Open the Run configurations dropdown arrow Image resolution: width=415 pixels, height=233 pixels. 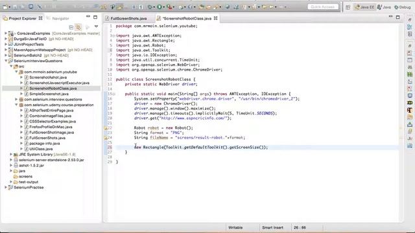tap(164, 7)
